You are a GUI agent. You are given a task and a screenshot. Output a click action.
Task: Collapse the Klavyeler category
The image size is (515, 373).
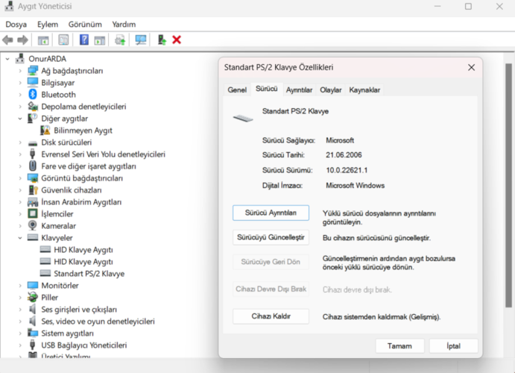[x=20, y=238]
